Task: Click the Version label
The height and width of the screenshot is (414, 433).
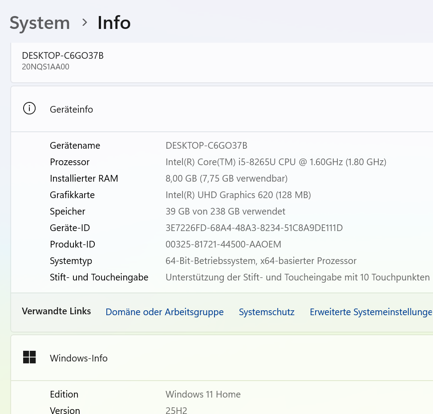Action: pyautogui.click(x=65, y=410)
